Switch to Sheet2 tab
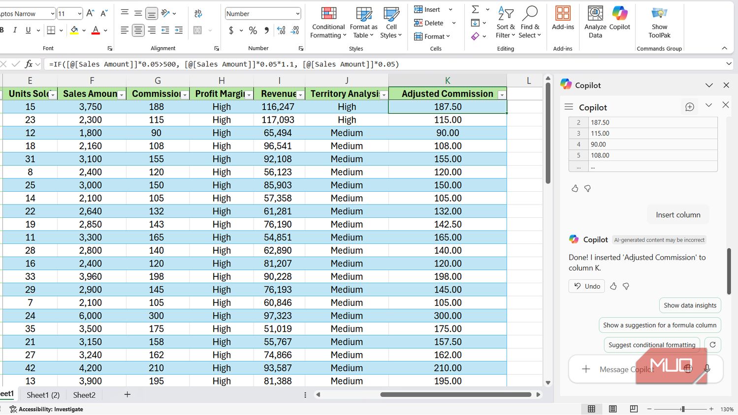 [x=84, y=395]
